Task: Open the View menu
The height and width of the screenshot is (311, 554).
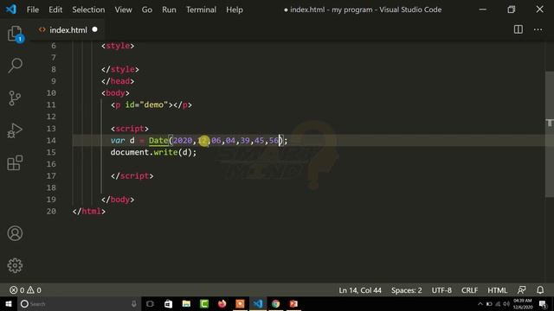Action: (123, 10)
